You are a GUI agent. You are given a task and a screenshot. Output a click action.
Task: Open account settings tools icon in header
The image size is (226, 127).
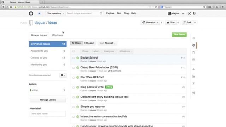pyautogui.click(x=189, y=13)
